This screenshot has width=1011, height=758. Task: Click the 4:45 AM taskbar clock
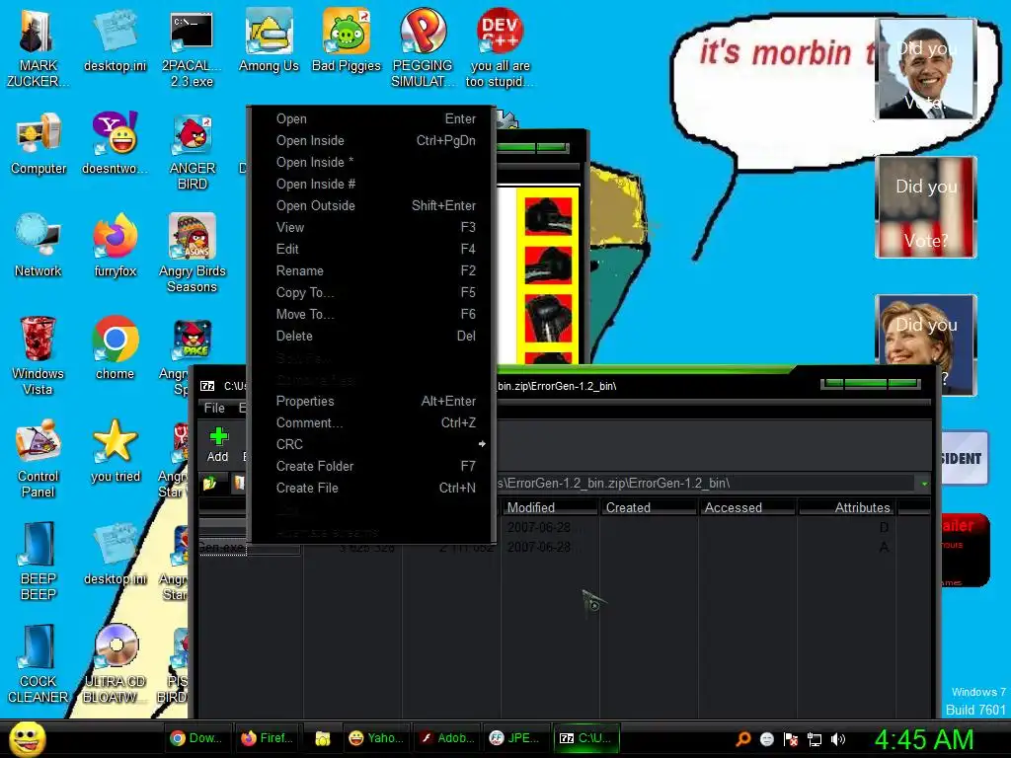tap(924, 739)
